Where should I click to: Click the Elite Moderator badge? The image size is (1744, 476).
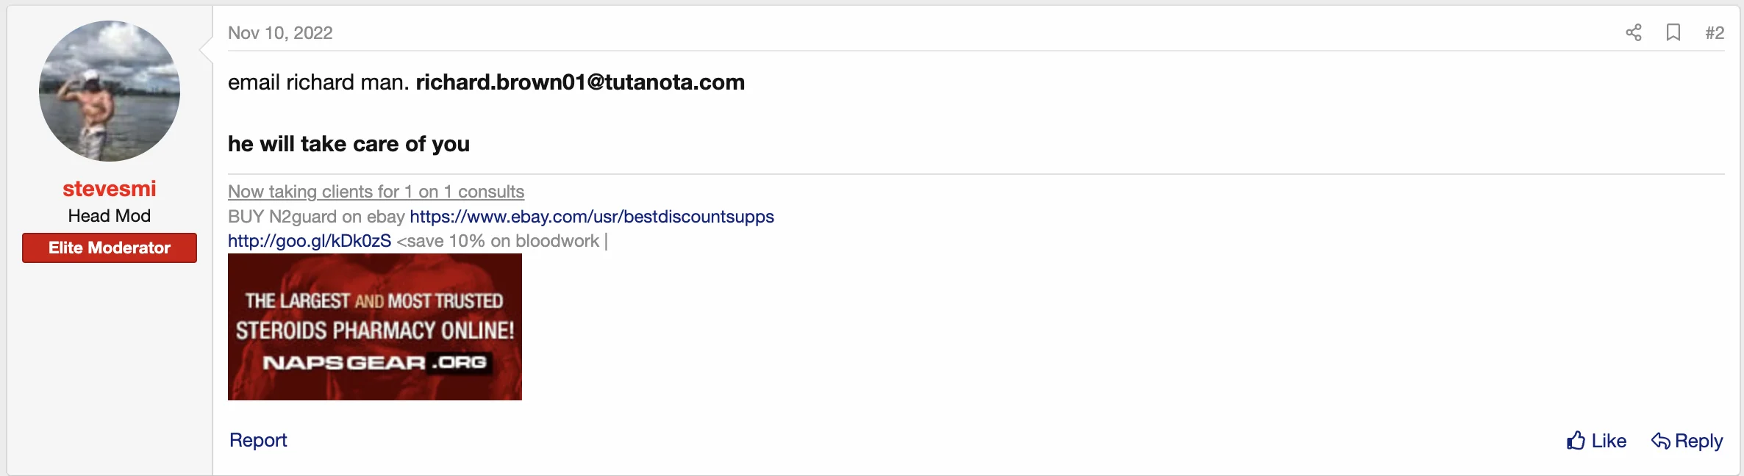point(110,248)
